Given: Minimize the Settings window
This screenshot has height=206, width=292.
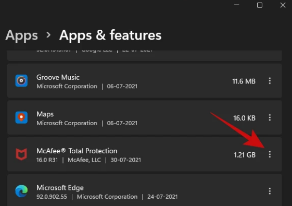Looking at the screenshot, I should pos(236,5).
